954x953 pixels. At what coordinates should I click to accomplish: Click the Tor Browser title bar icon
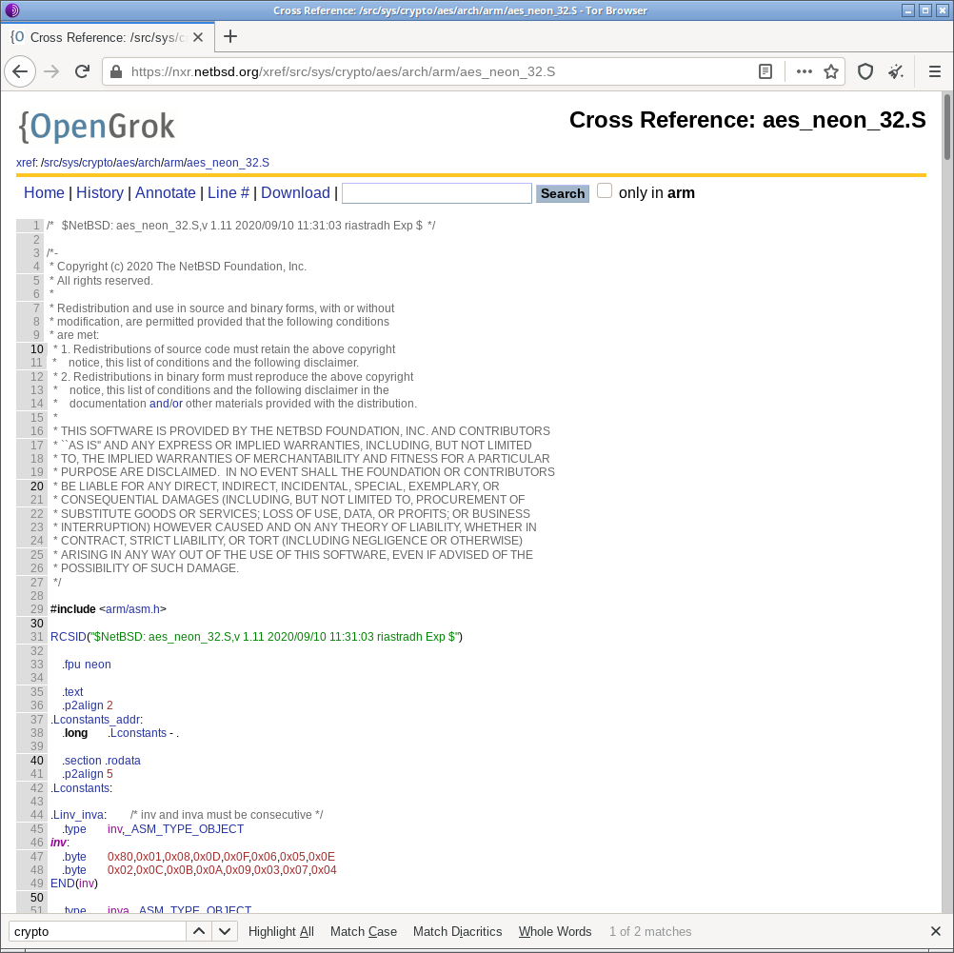12,10
